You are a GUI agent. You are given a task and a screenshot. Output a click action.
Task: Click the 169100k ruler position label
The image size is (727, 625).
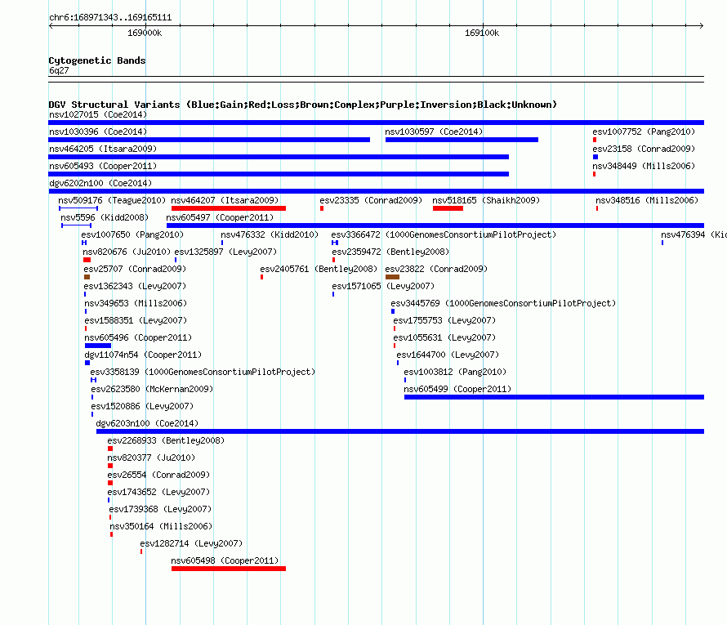tap(482, 33)
